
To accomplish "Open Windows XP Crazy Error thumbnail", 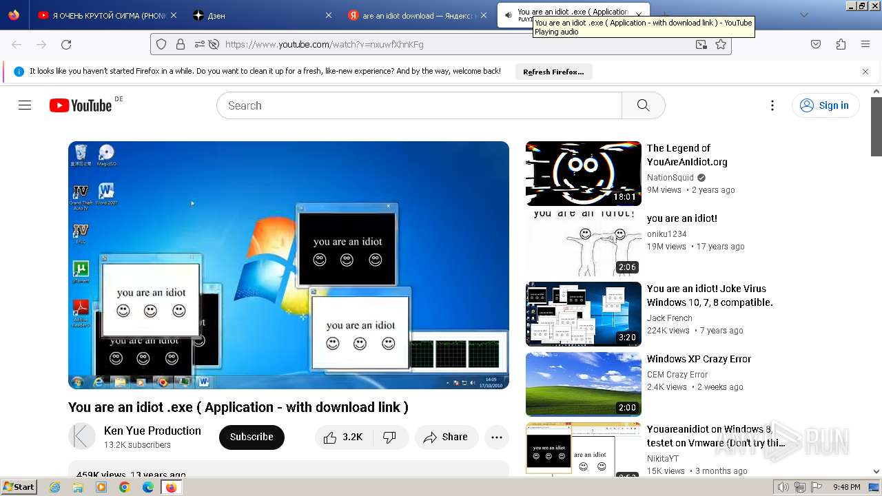I will tap(584, 384).
